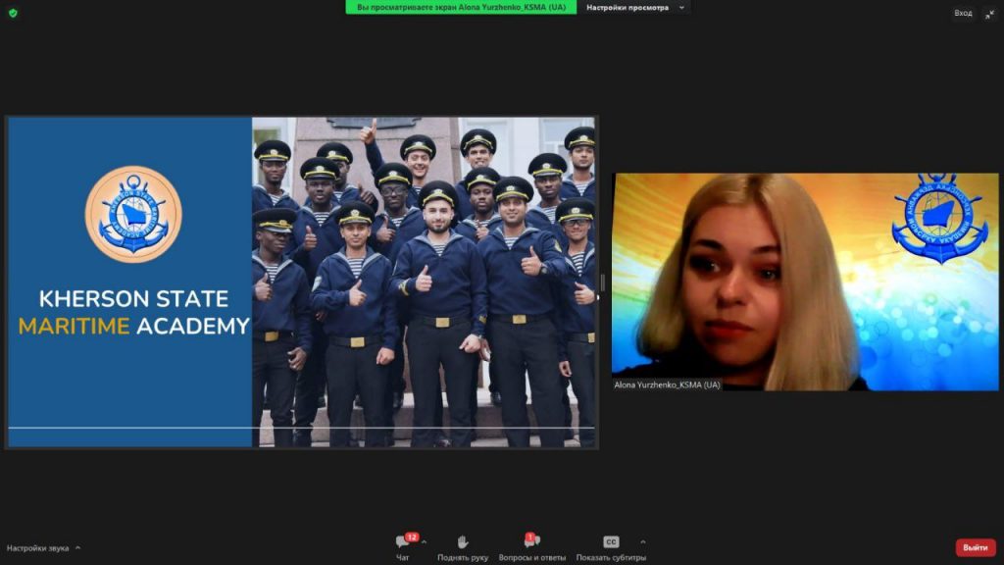Click the Вход sign-in link
The width and height of the screenshot is (1004, 565).
963,13
